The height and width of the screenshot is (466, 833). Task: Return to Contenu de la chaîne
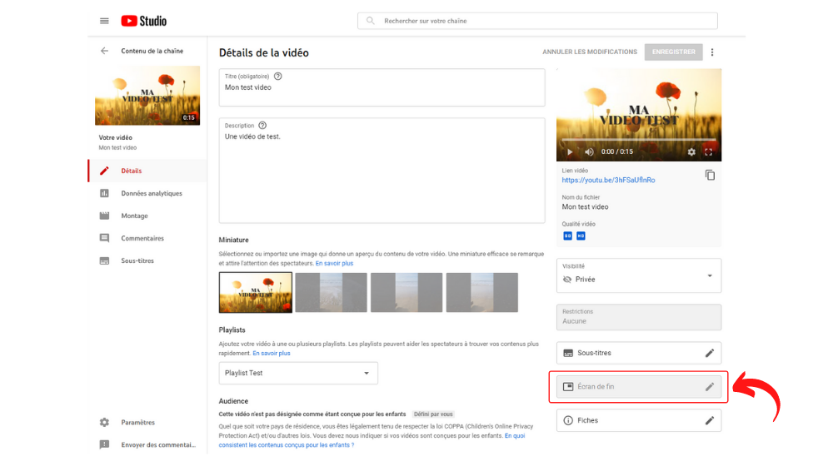click(152, 51)
